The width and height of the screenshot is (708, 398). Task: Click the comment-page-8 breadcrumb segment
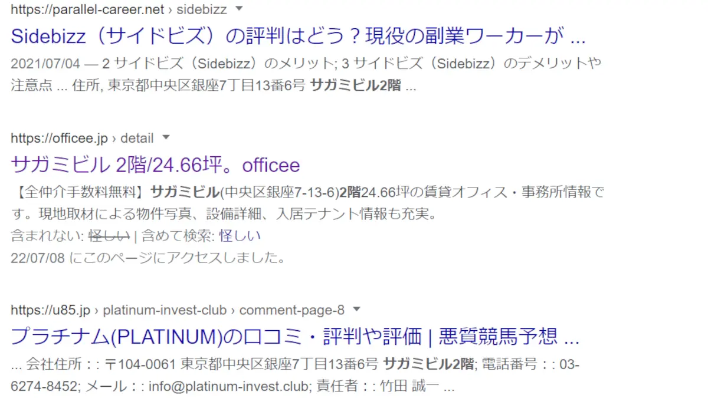pos(291,310)
